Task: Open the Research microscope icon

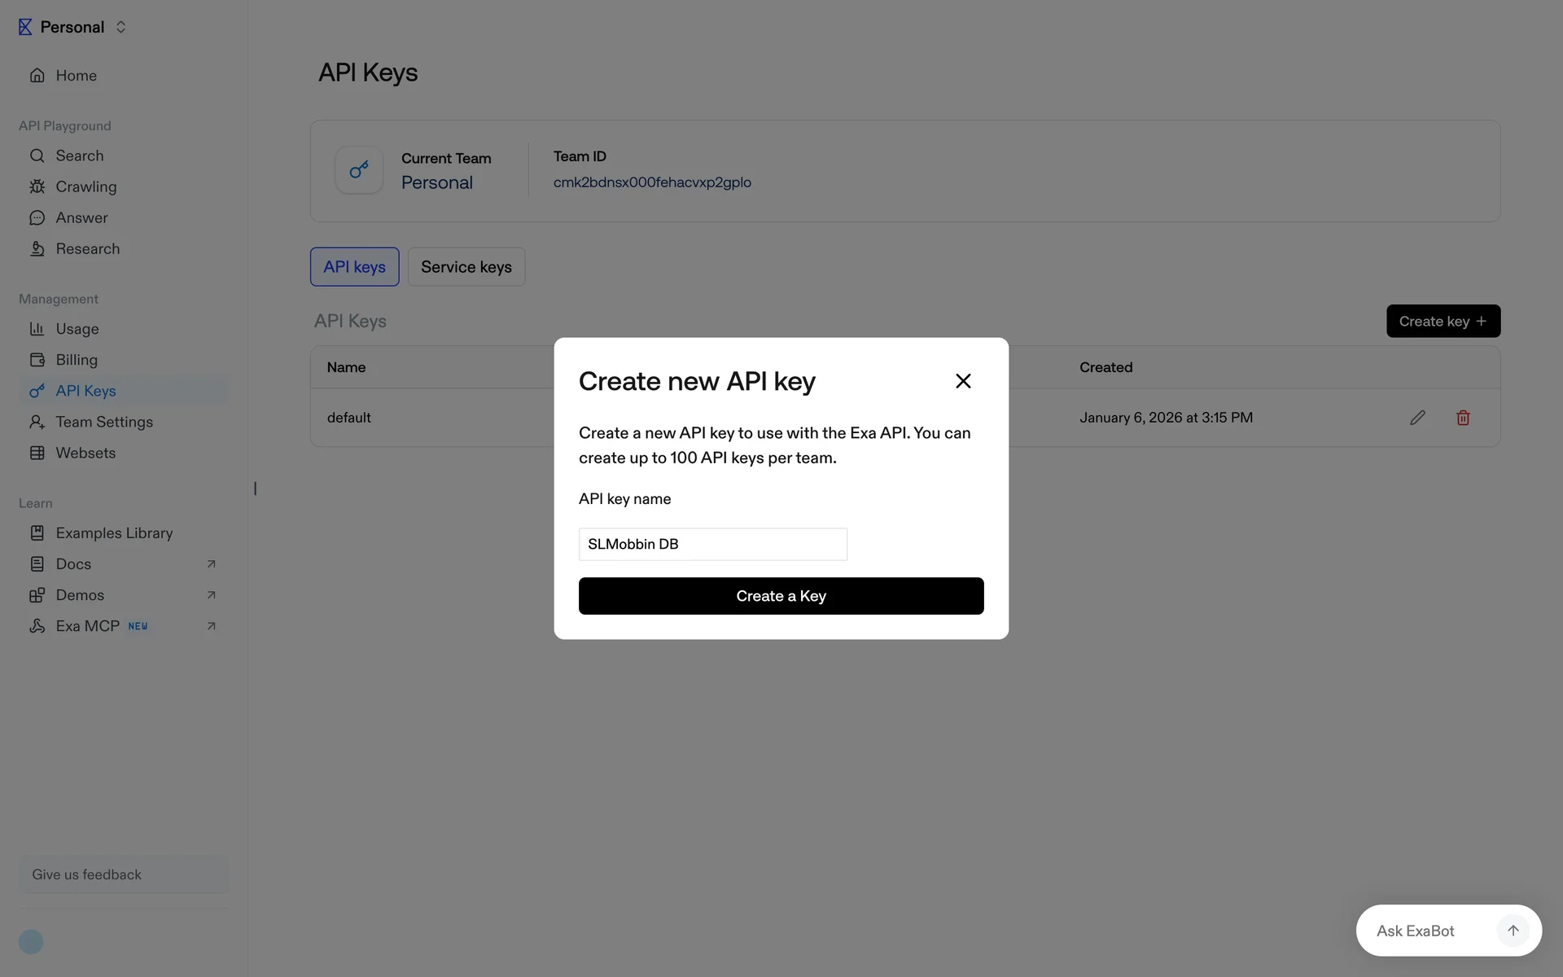Action: (37, 248)
